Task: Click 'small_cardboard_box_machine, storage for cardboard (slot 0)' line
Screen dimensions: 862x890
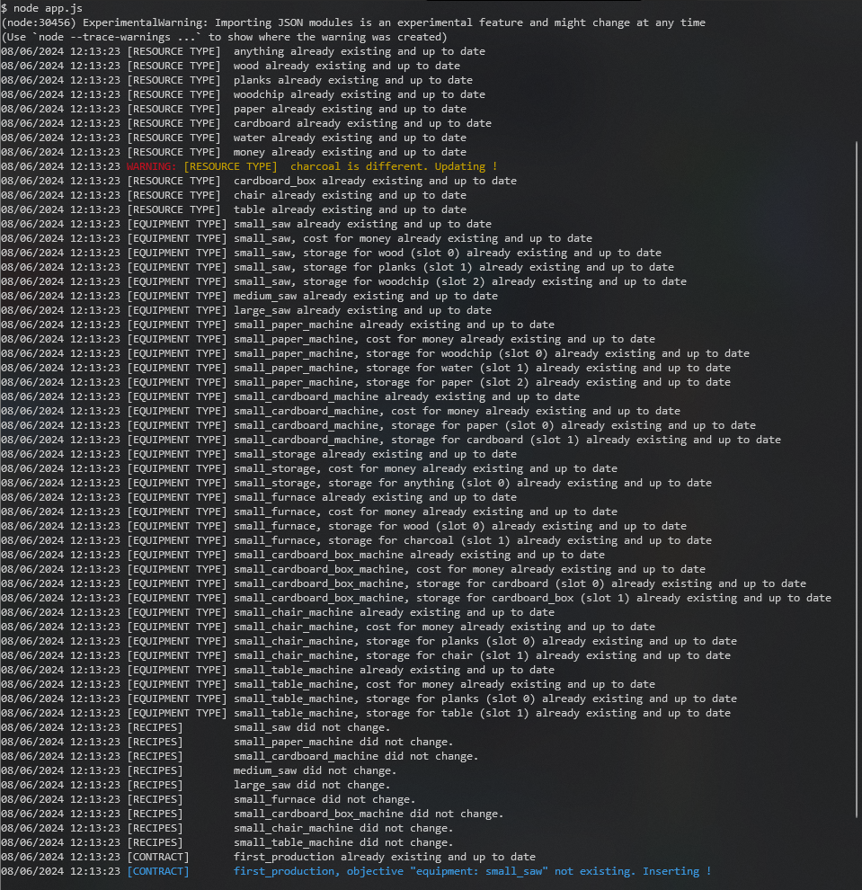Action: (x=404, y=583)
